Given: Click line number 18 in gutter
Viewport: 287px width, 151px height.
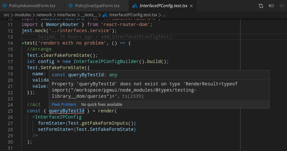Looking at the screenshot, I should click(x=10, y=68).
